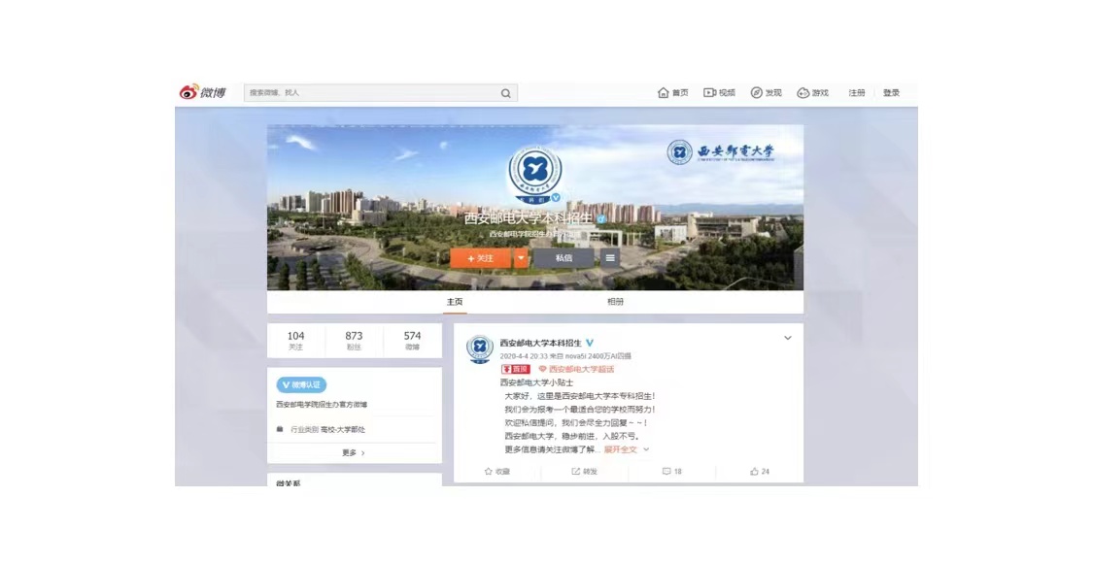The height and width of the screenshot is (563, 1093).
Task: Click 收藏 favorite star on post
Action: (x=497, y=472)
